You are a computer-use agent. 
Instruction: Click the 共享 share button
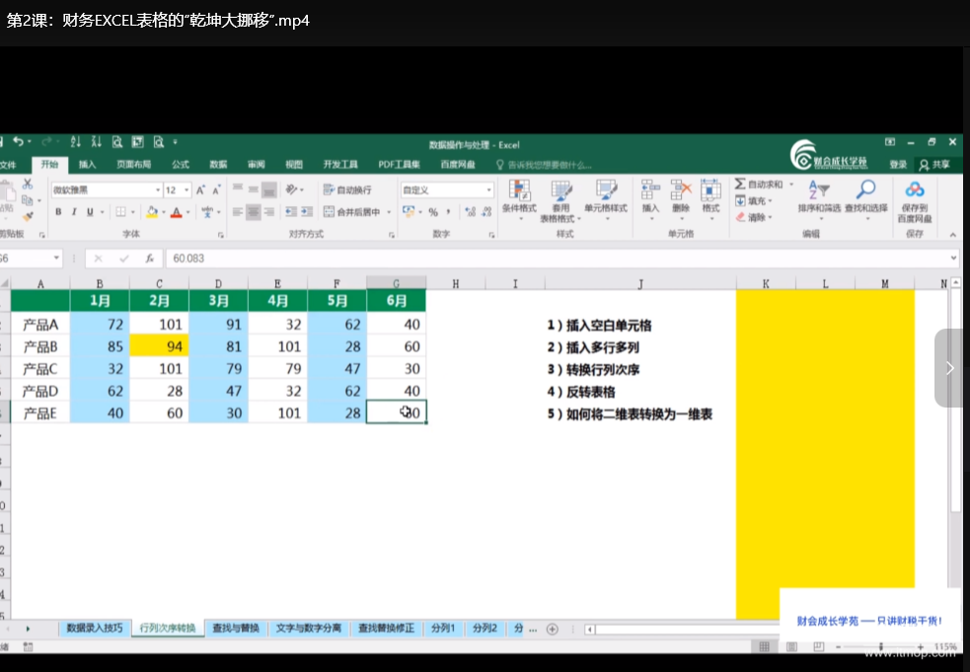(934, 165)
